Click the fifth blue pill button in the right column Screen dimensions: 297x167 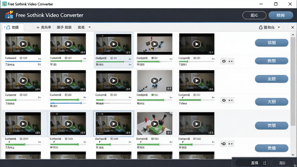[271, 126]
